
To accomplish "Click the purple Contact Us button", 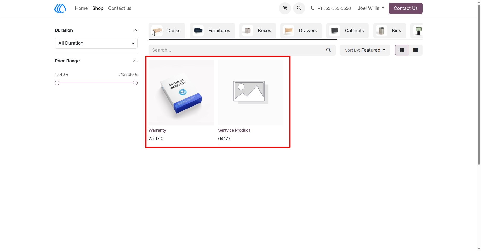I will [406, 8].
